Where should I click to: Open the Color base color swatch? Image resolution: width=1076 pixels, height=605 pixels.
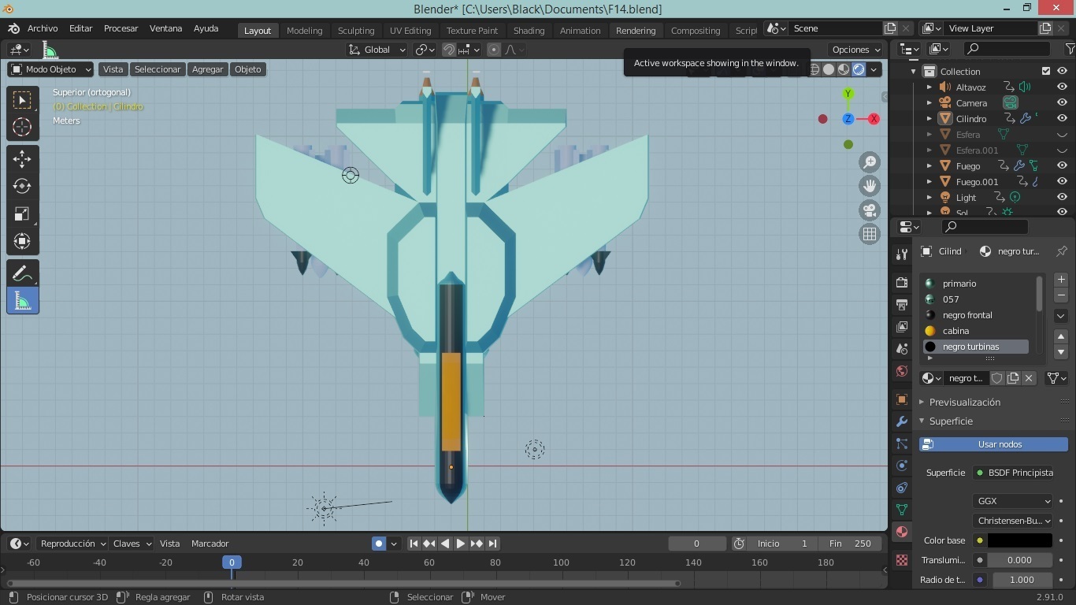[x=1022, y=540]
